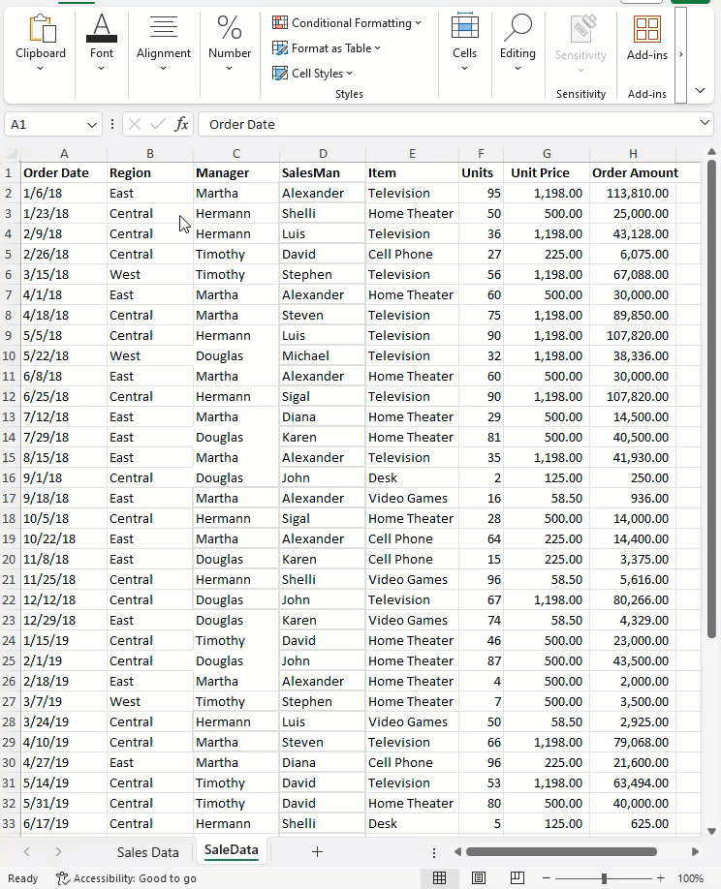
Task: Click the zoom slider handle
Action: (604, 878)
